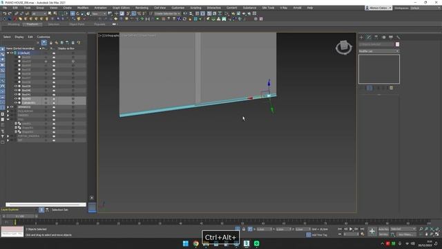Open Google Chrome from the taskbar
Screen dimensions: 442x249
[196, 243]
